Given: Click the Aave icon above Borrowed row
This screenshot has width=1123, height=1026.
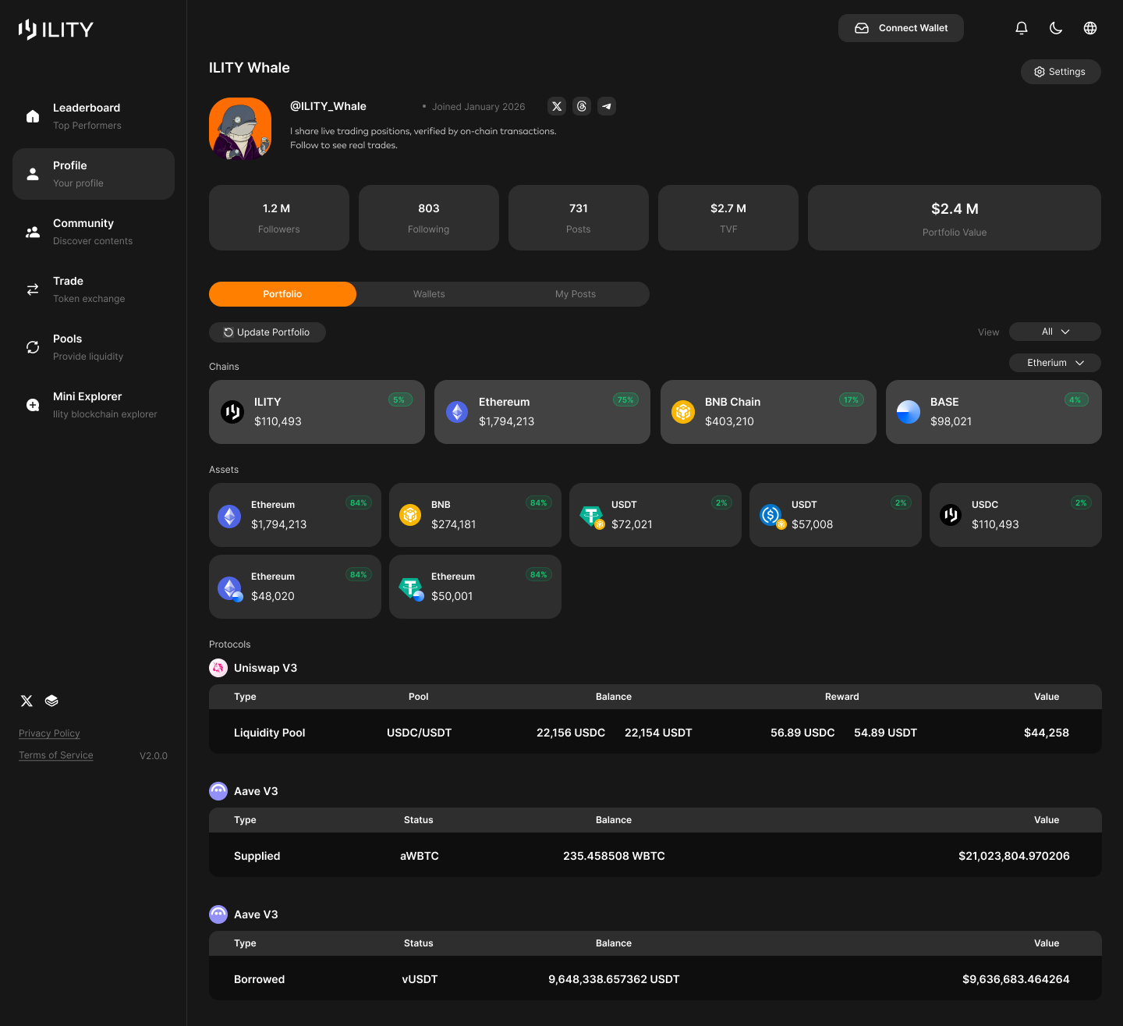Looking at the screenshot, I should point(218,914).
